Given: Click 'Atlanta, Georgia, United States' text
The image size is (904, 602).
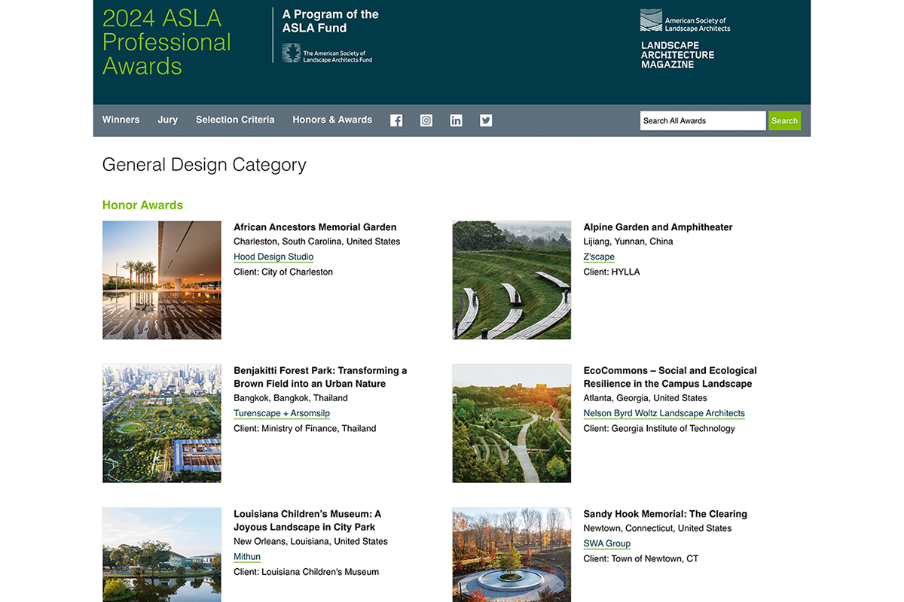Looking at the screenshot, I should tap(646, 398).
